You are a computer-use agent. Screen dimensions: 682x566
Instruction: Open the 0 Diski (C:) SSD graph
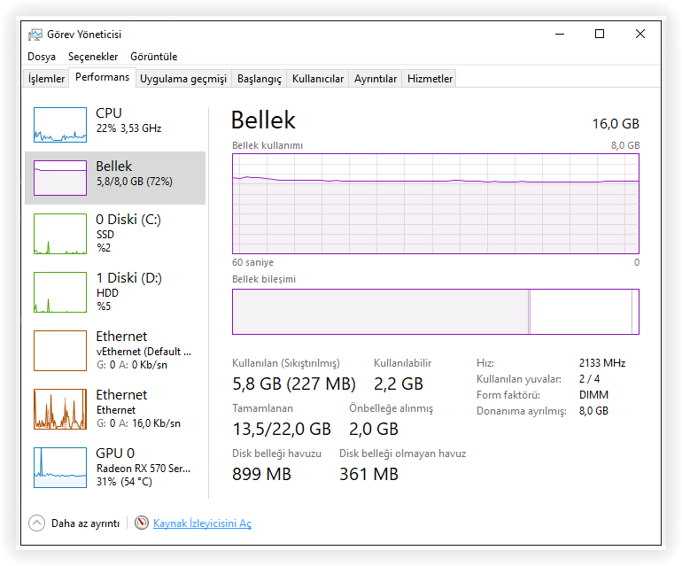[60, 235]
